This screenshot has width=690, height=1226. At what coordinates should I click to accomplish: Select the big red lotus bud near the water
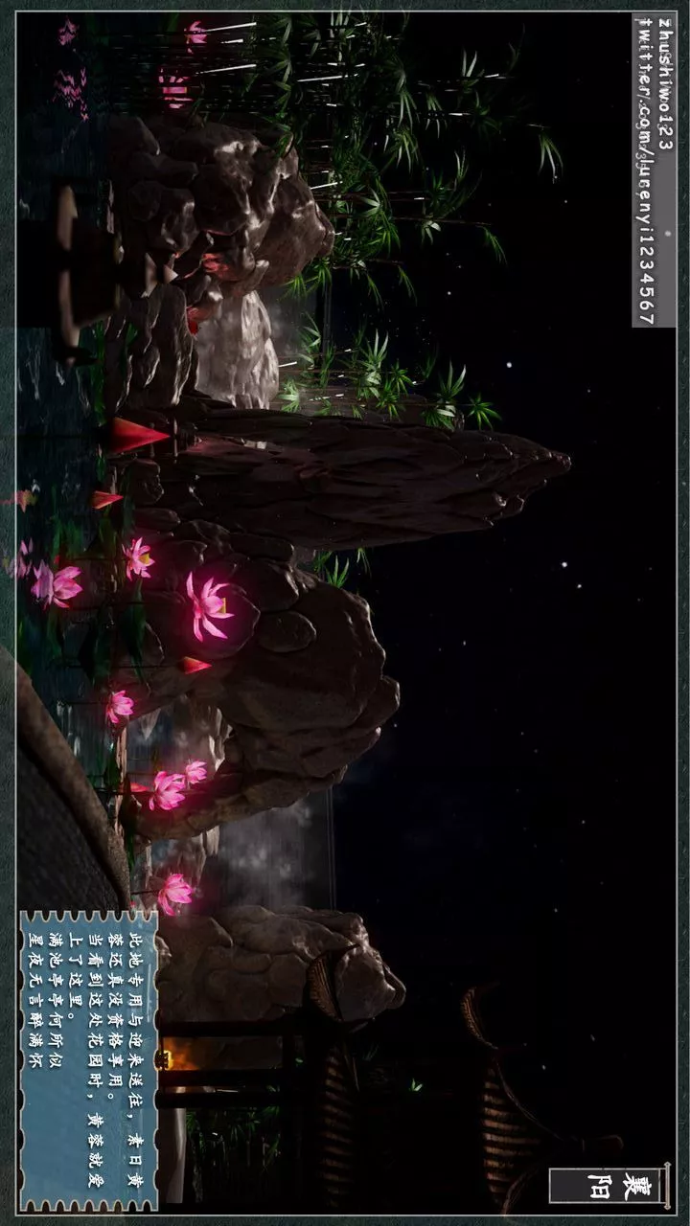tap(136, 436)
